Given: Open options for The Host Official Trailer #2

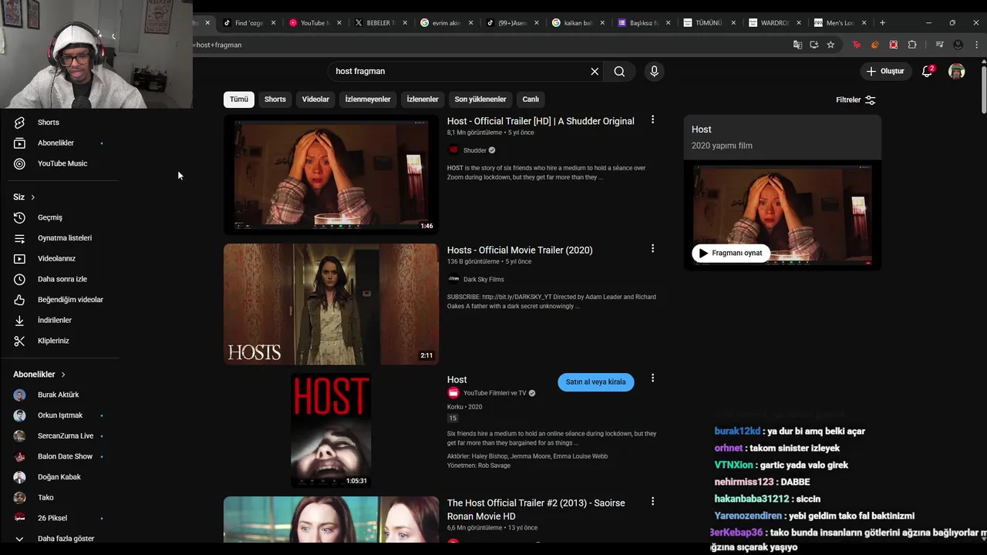Looking at the screenshot, I should pos(652,501).
